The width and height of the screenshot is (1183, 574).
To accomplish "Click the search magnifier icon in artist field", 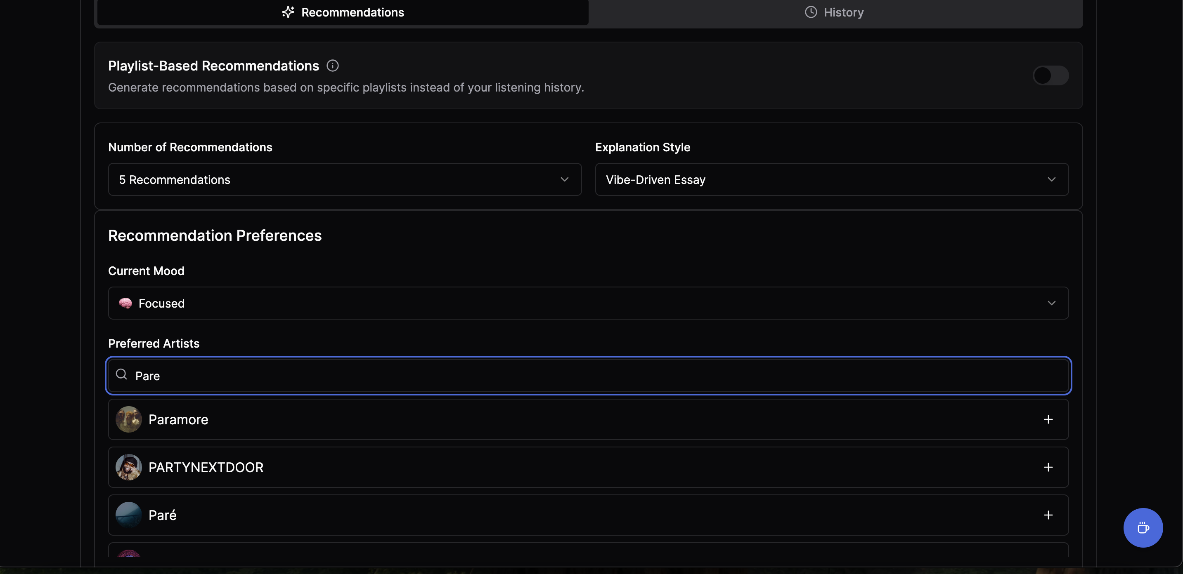I will (121, 374).
